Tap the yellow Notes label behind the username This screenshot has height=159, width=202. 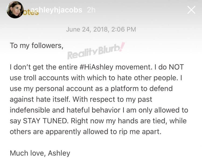tap(31, 12)
